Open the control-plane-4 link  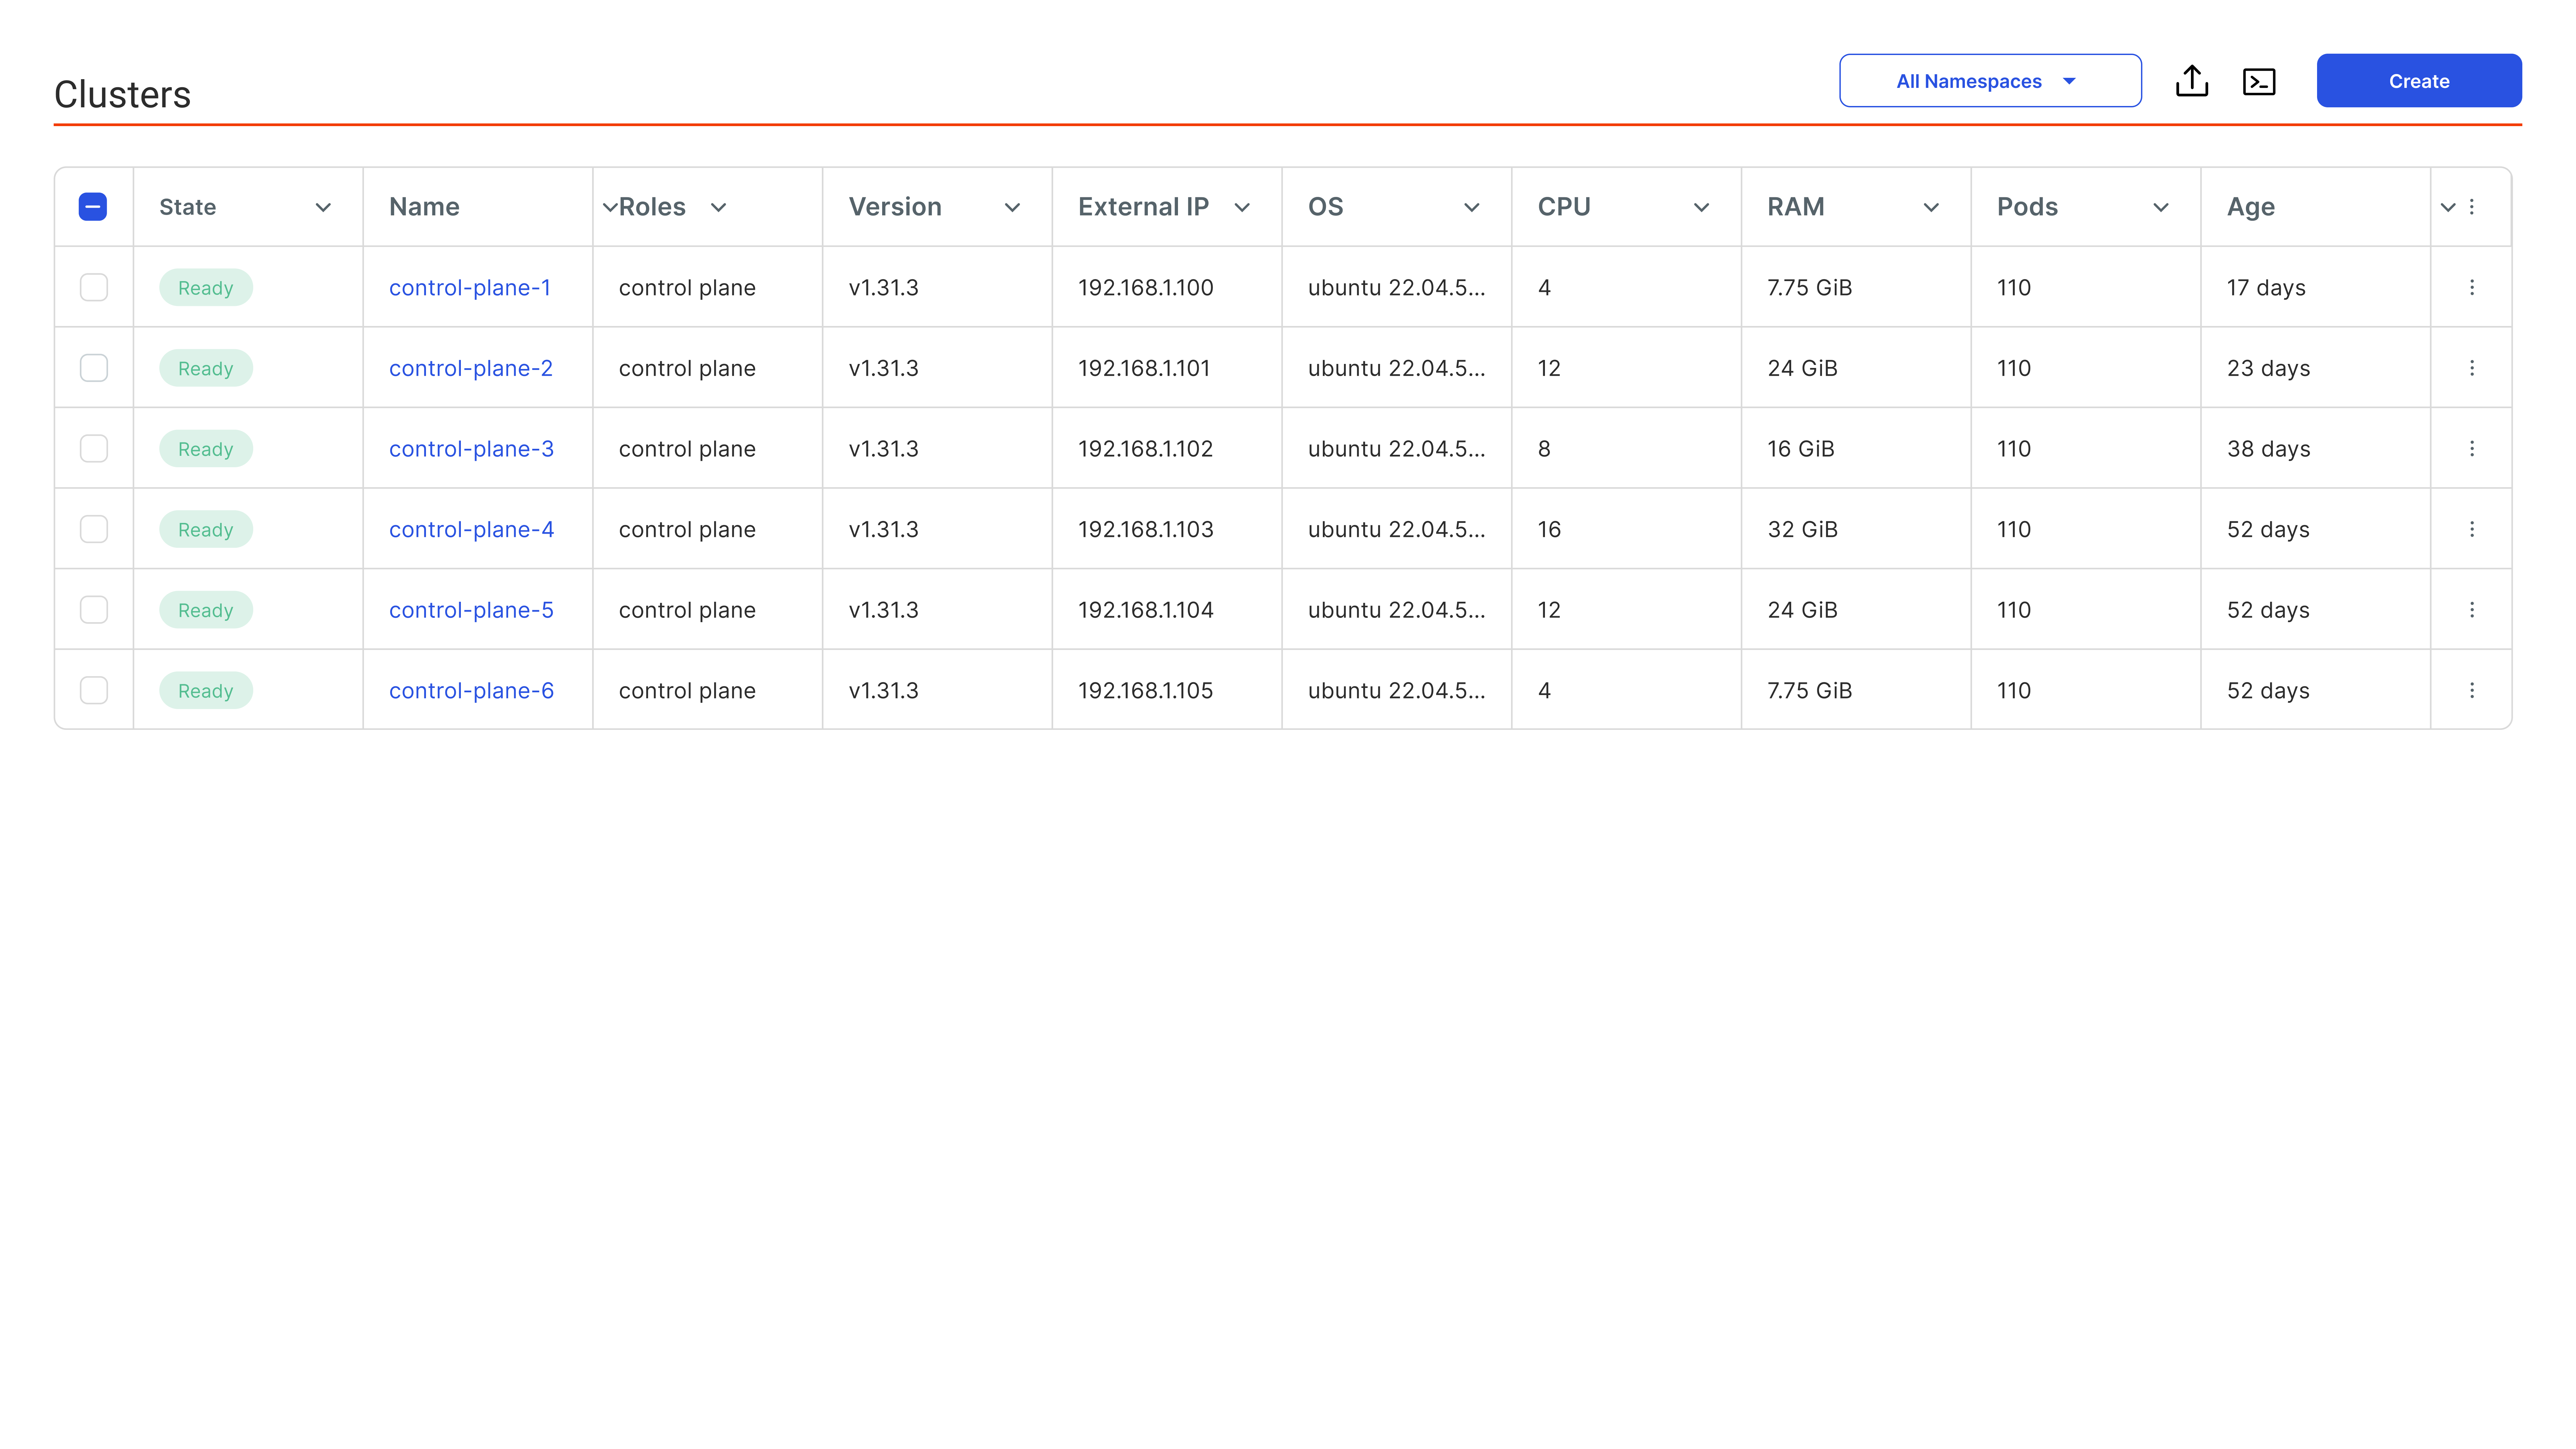click(471, 530)
